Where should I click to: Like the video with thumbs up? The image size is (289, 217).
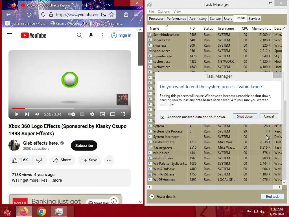[x=20, y=160]
